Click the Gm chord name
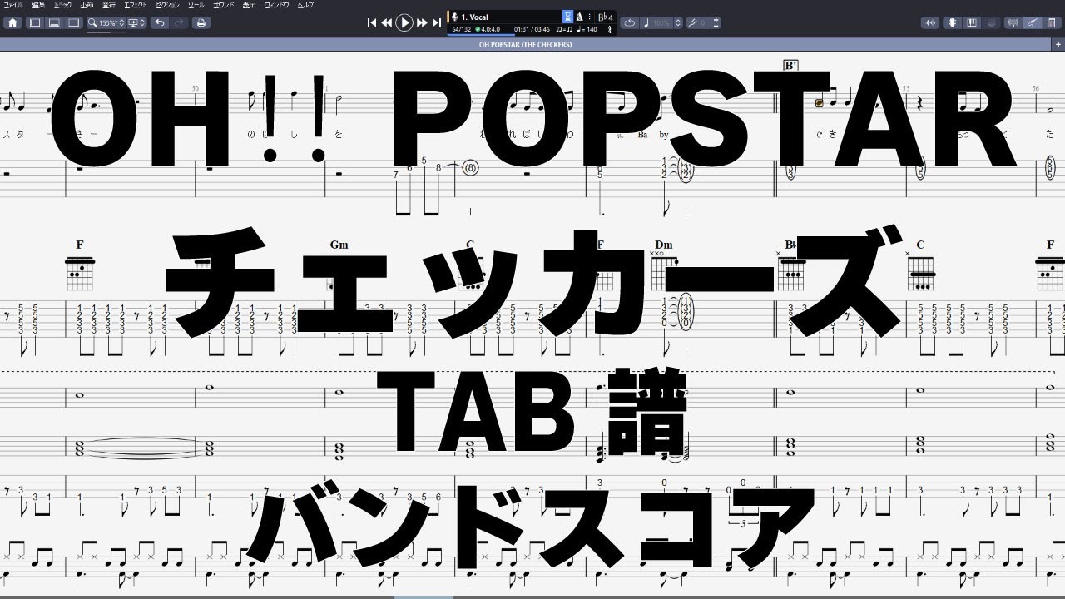1065x599 pixels. point(339,245)
